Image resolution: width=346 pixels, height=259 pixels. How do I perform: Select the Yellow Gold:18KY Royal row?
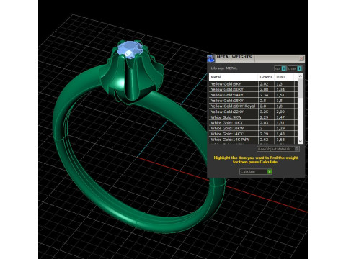(253, 106)
